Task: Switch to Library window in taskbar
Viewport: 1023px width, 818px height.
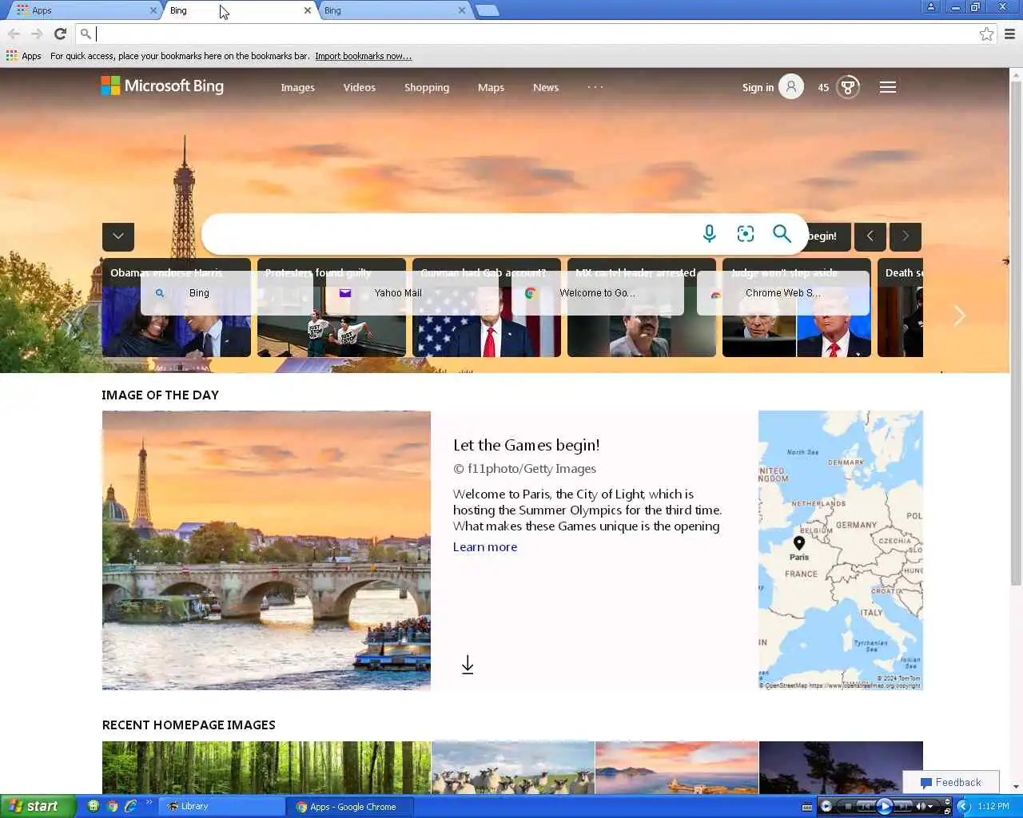Action: [x=221, y=806]
